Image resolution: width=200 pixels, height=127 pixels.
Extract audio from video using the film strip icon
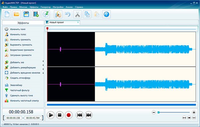[x=36, y=14]
